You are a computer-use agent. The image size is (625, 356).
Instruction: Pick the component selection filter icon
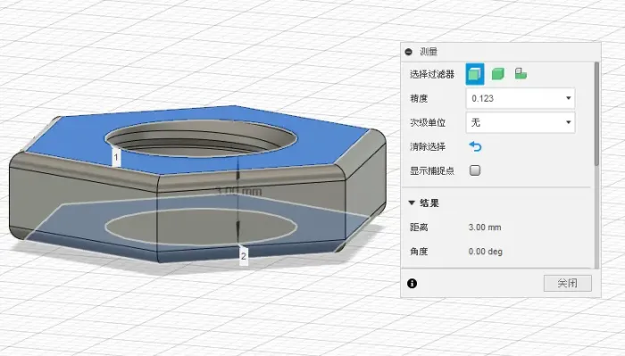521,74
